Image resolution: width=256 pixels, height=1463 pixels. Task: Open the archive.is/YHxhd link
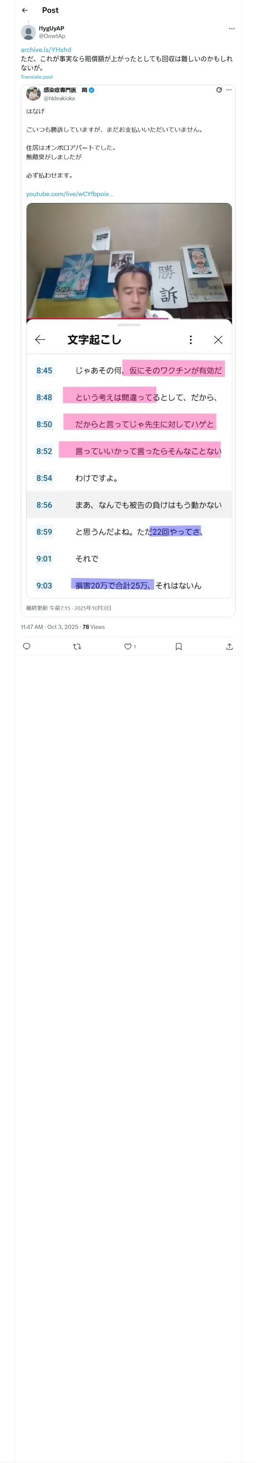(46, 50)
